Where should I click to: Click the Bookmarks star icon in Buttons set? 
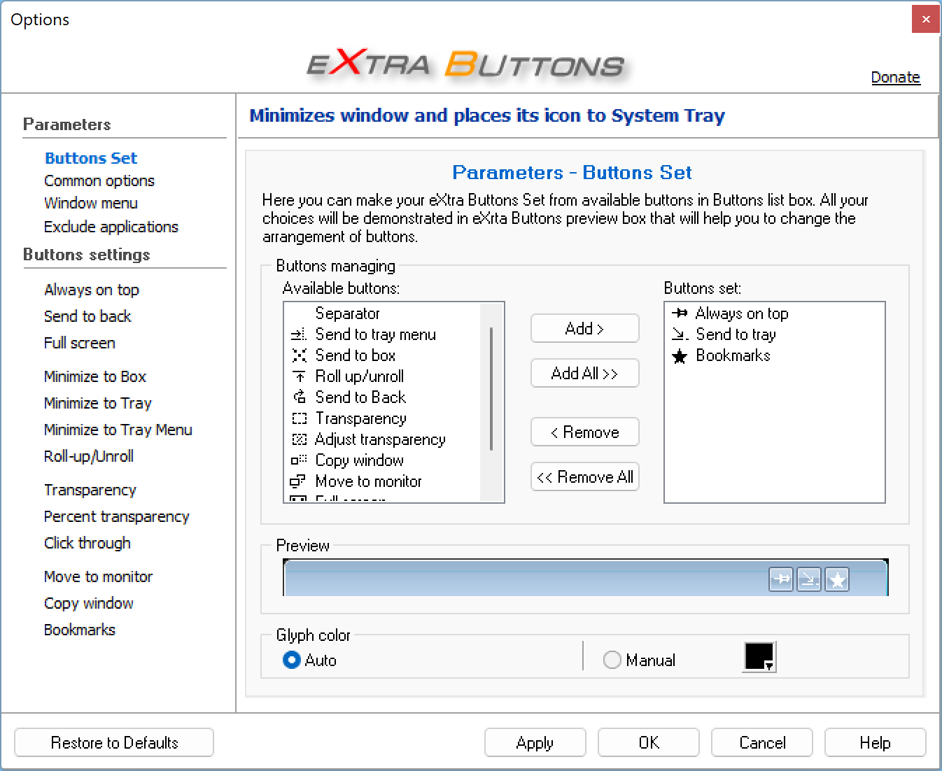[679, 356]
